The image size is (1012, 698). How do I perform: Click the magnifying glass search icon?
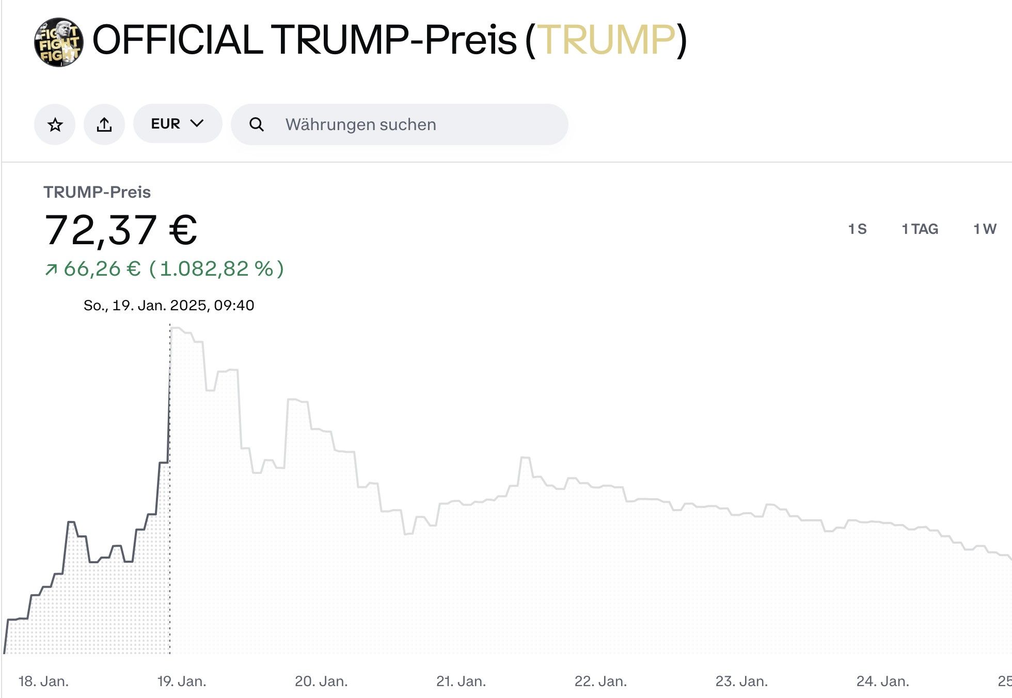pos(256,124)
